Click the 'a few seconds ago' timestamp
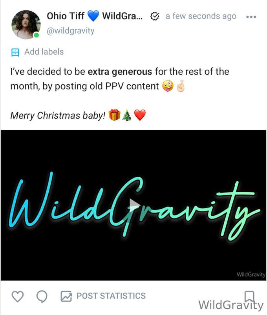267x315 pixels. pyautogui.click(x=201, y=16)
